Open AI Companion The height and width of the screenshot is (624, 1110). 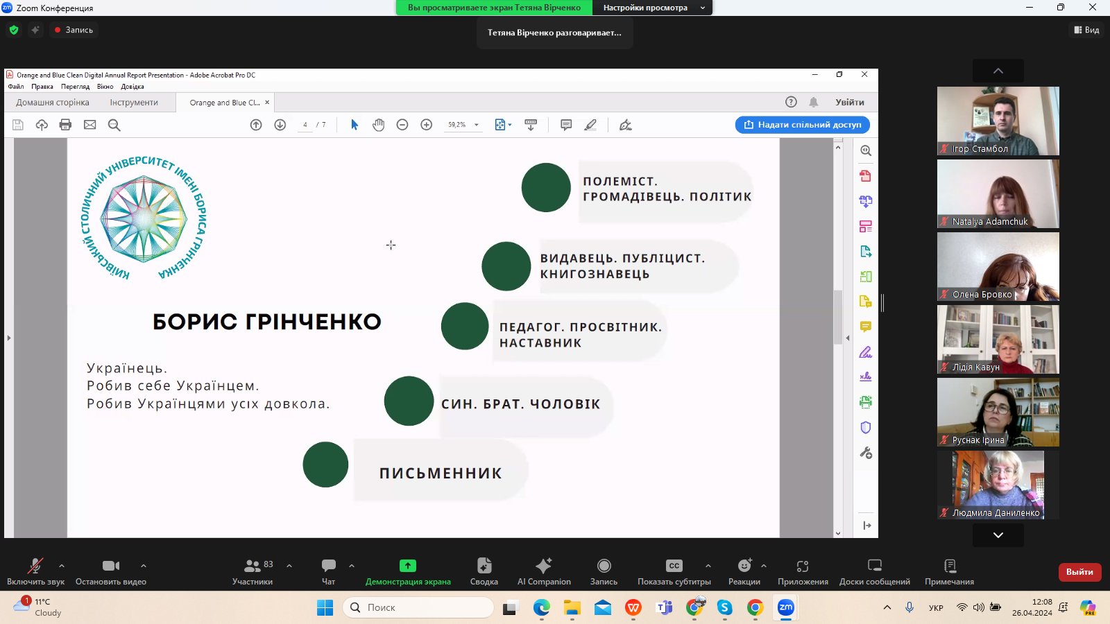click(544, 571)
